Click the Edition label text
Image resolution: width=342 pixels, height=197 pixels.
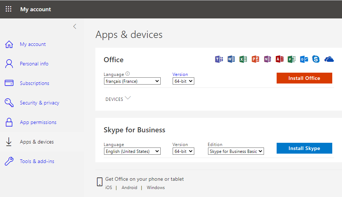pyautogui.click(x=215, y=144)
